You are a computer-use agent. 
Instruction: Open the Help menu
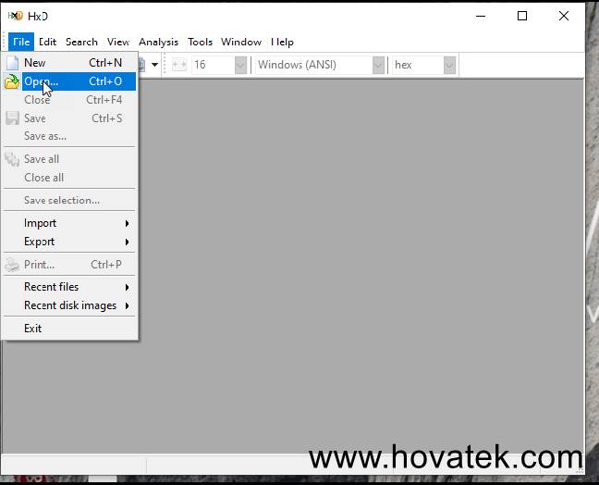282,42
